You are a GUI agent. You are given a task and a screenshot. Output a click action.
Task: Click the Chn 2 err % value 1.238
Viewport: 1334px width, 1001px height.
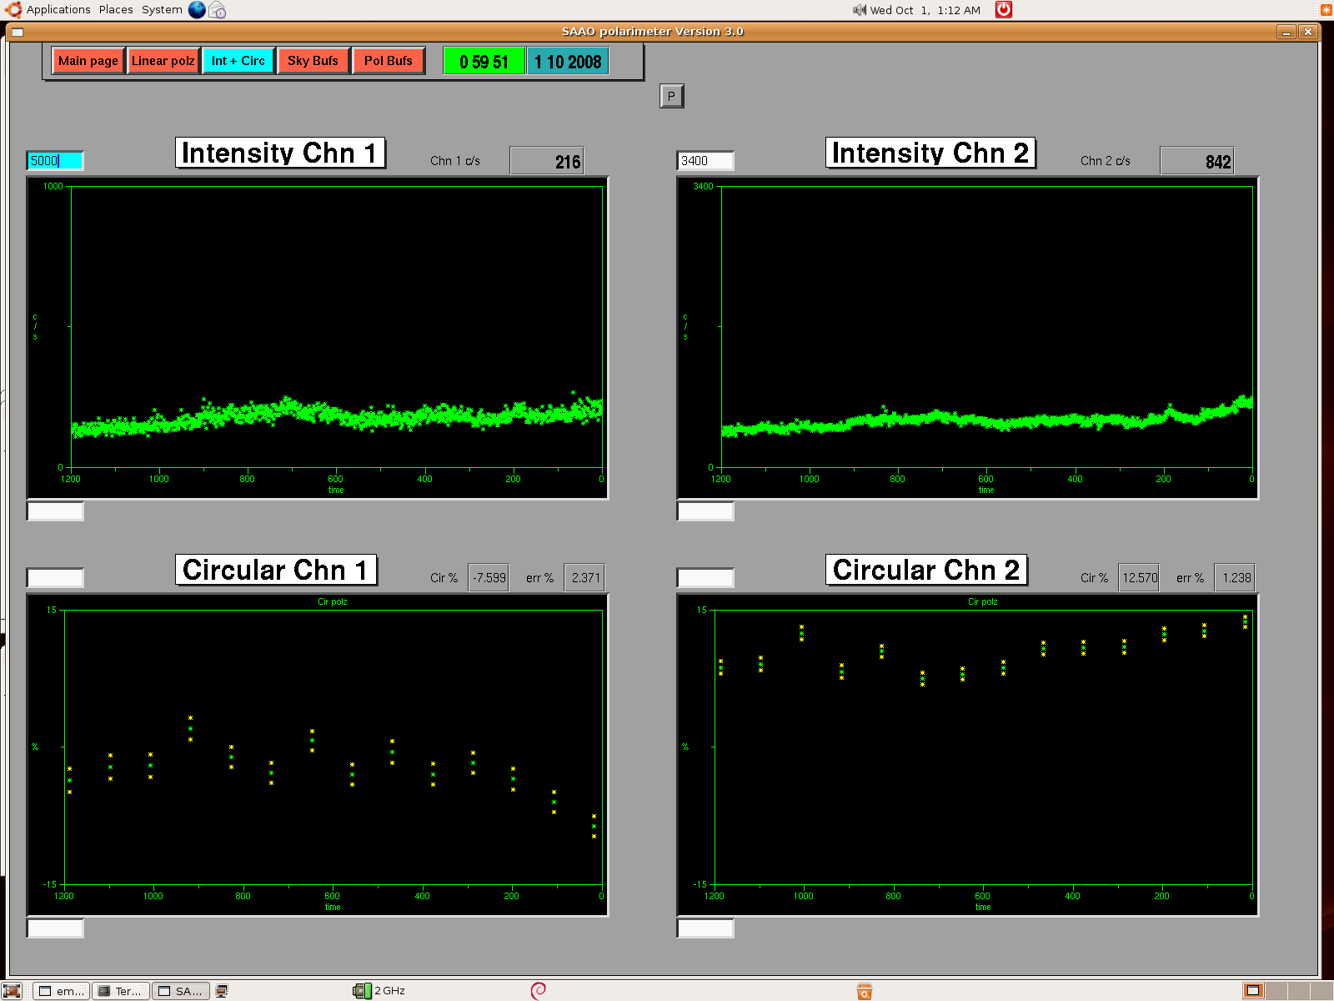[x=1235, y=577]
